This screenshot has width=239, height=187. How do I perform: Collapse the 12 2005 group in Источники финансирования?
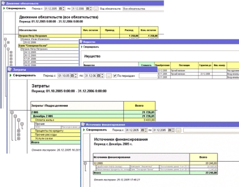[x=85, y=163]
